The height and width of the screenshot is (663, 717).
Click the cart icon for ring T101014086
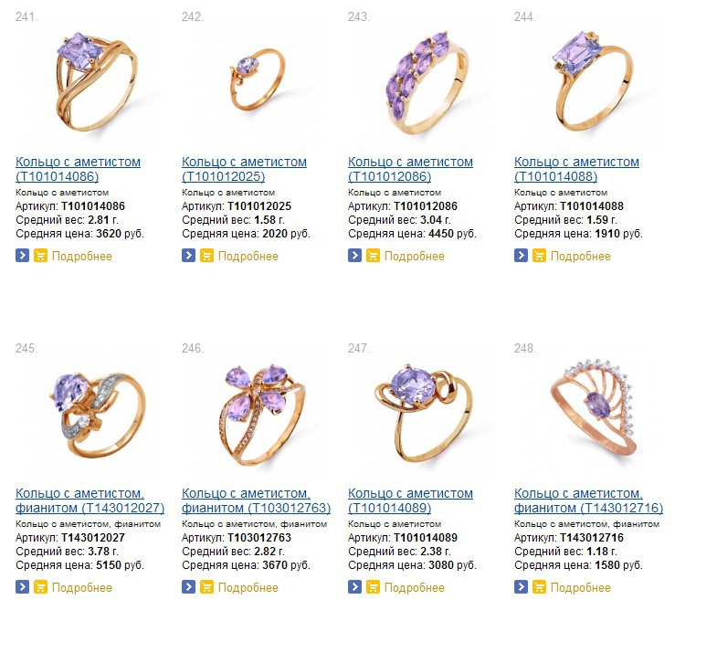[x=41, y=255]
